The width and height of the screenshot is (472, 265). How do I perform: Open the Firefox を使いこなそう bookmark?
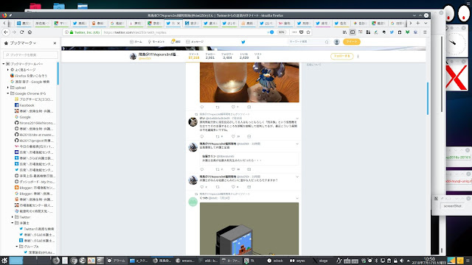coord(29,76)
